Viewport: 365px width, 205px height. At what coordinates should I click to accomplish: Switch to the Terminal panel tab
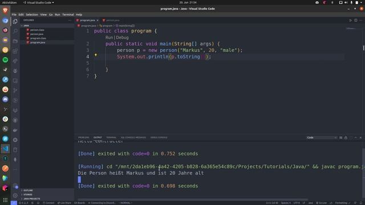(x=111, y=138)
